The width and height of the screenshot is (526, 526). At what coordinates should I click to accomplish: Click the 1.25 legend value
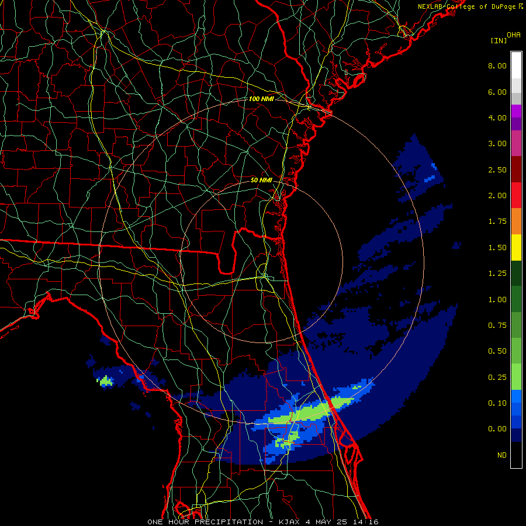point(497,274)
